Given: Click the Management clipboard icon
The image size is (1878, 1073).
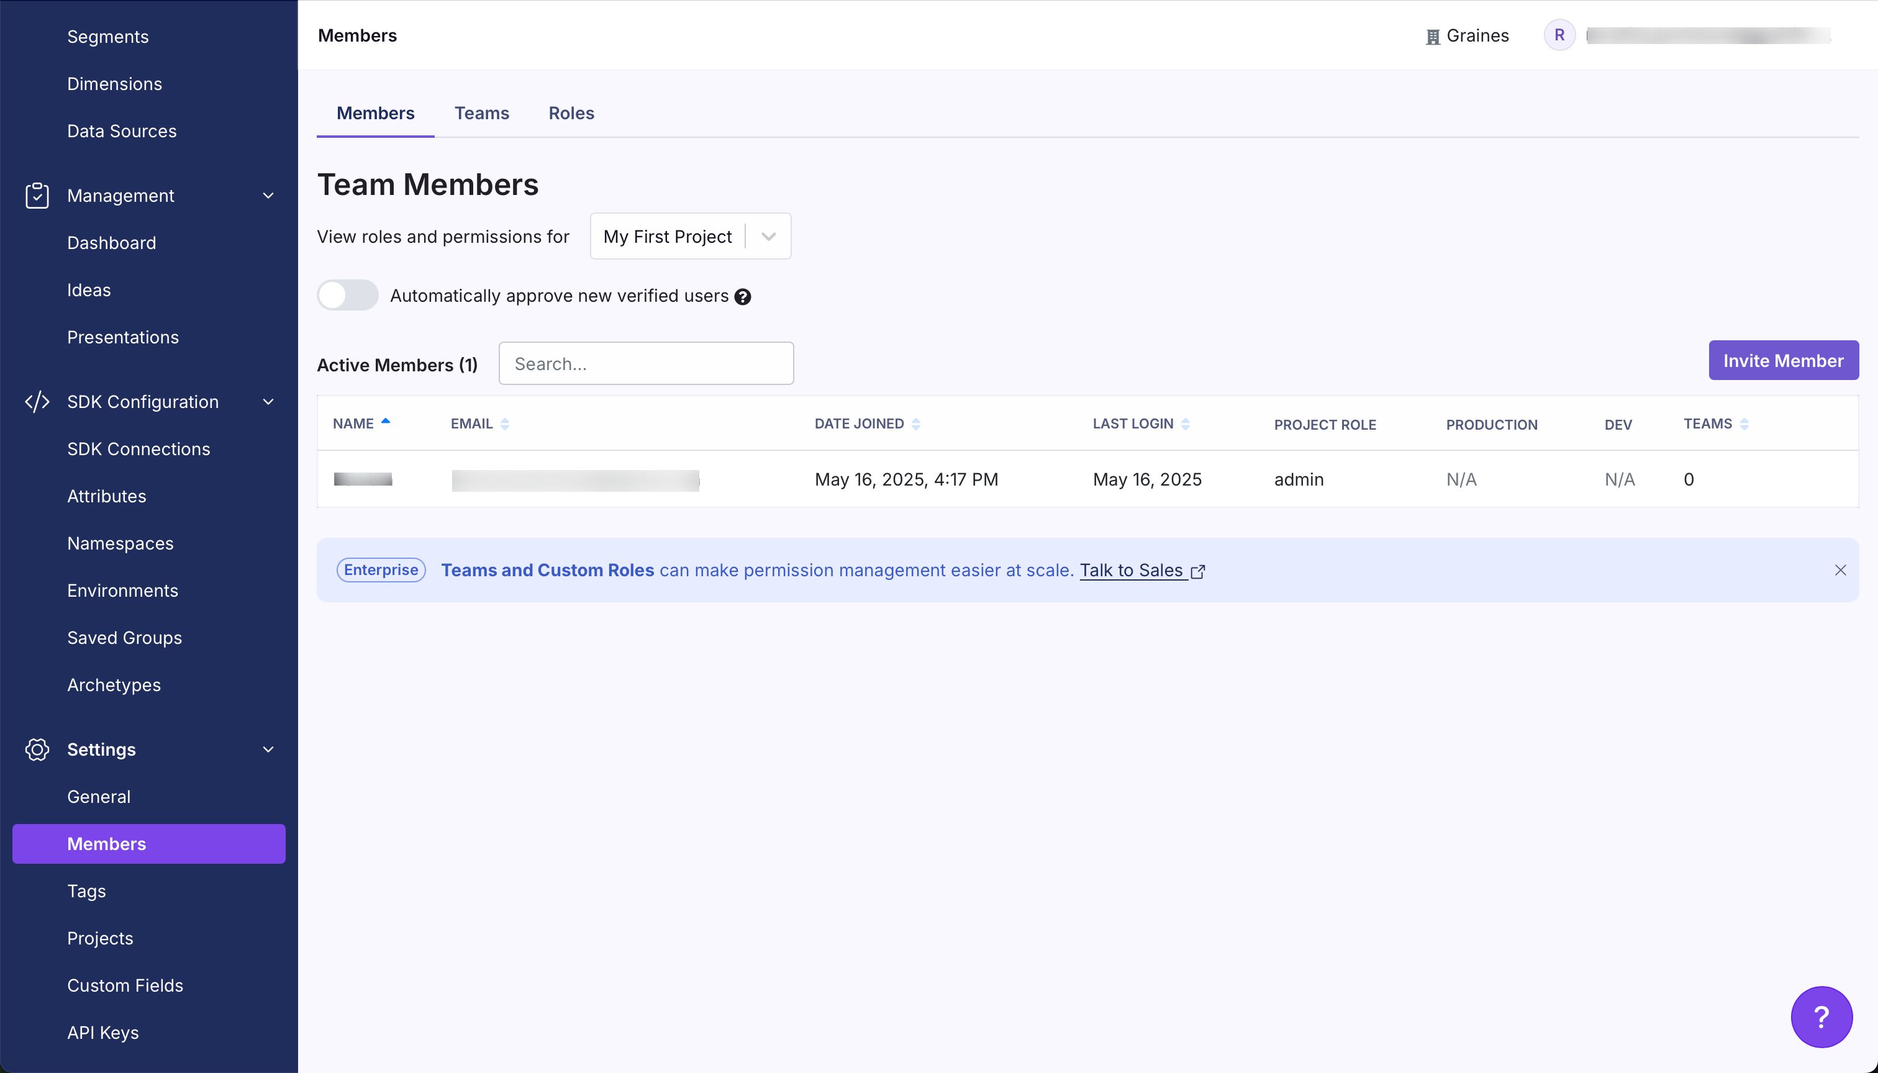Looking at the screenshot, I should tap(37, 196).
